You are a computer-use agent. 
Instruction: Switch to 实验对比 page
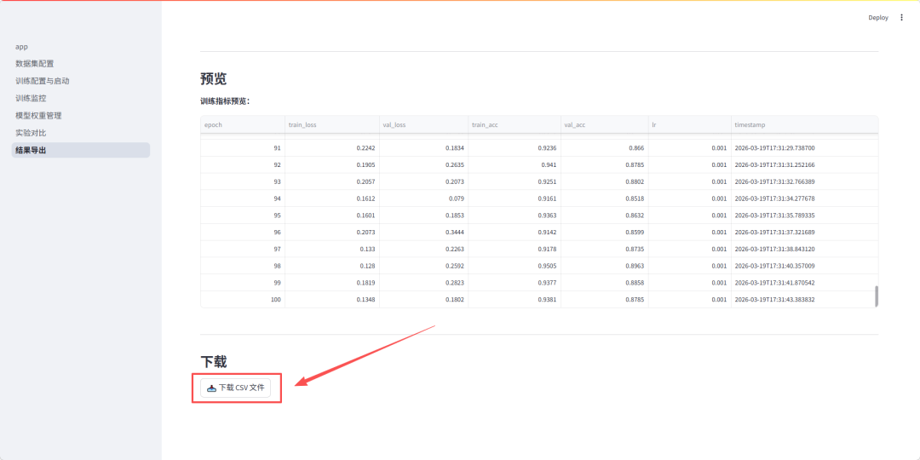point(31,133)
